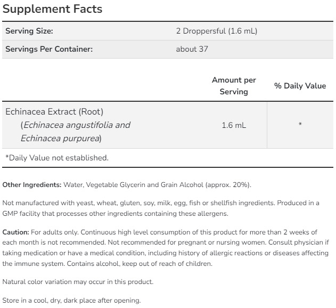Click the Daily Value not established footnote
This screenshot has height=308, width=336.
click(57, 158)
